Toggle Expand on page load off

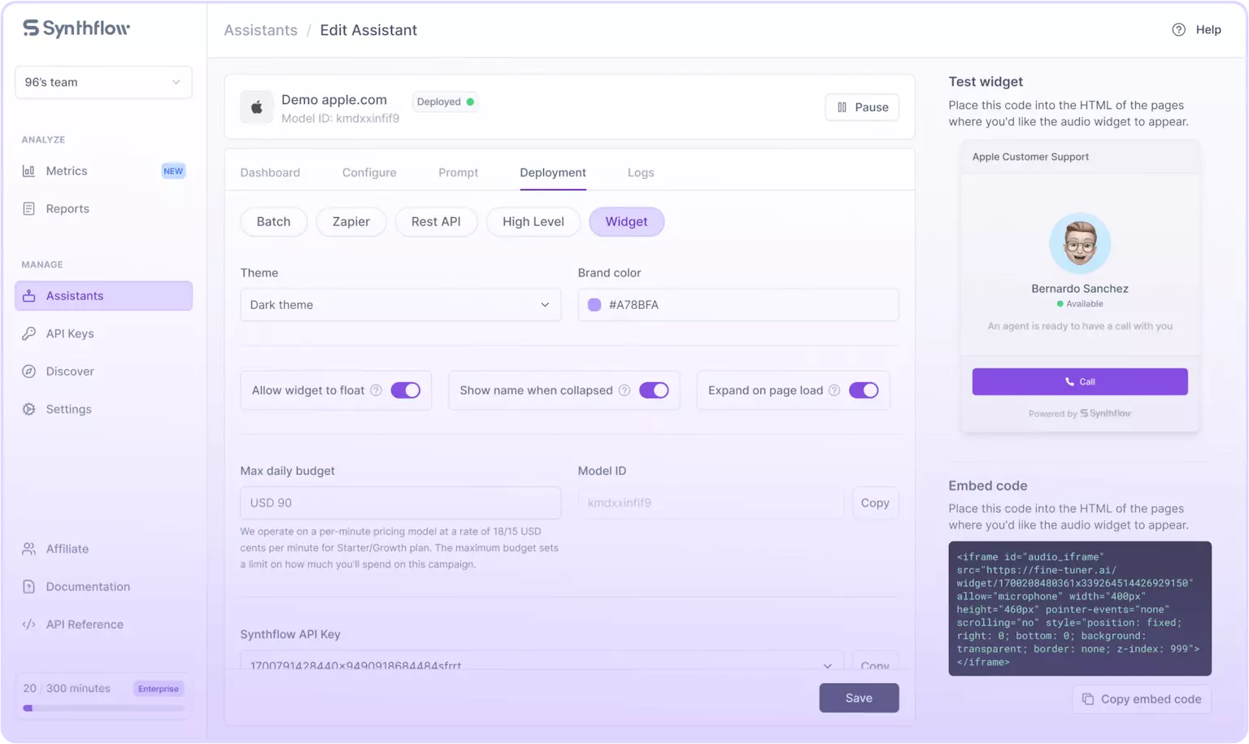coord(865,390)
